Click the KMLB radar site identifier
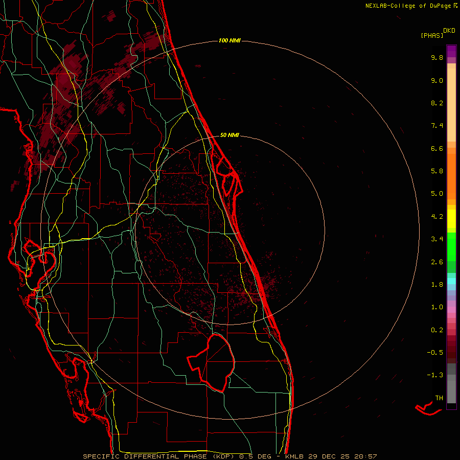The height and width of the screenshot is (460, 460). click(x=294, y=456)
